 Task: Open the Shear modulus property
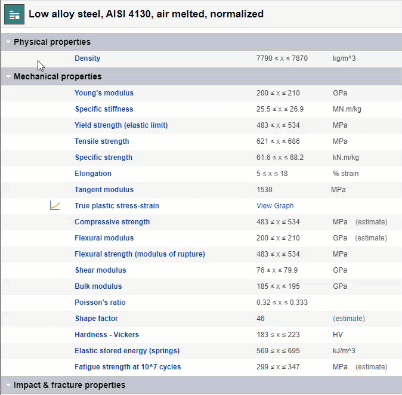click(x=100, y=270)
